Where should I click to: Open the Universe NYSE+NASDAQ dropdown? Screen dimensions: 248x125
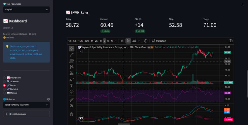click(x=26, y=105)
